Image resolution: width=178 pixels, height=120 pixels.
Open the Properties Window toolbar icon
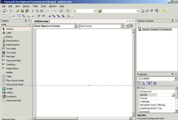(147, 11)
